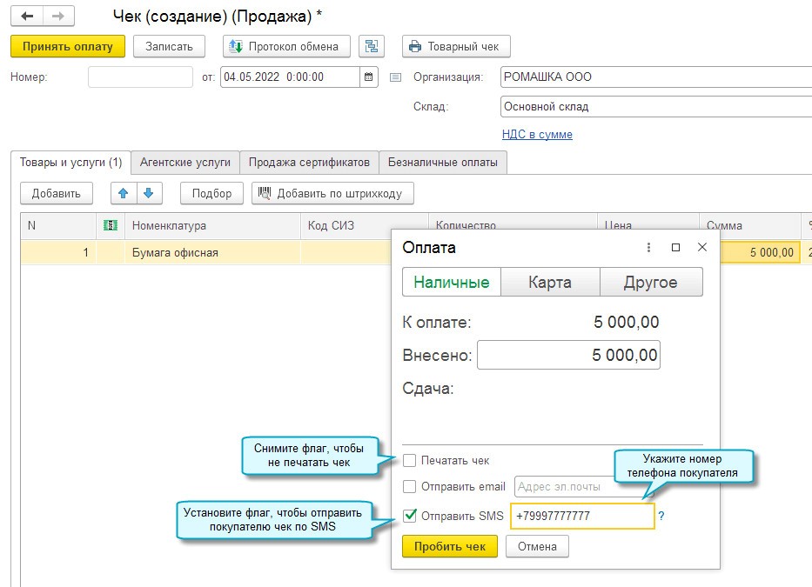The width and height of the screenshot is (812, 587).
Task: Open the calendar date picker
Action: pos(370,77)
